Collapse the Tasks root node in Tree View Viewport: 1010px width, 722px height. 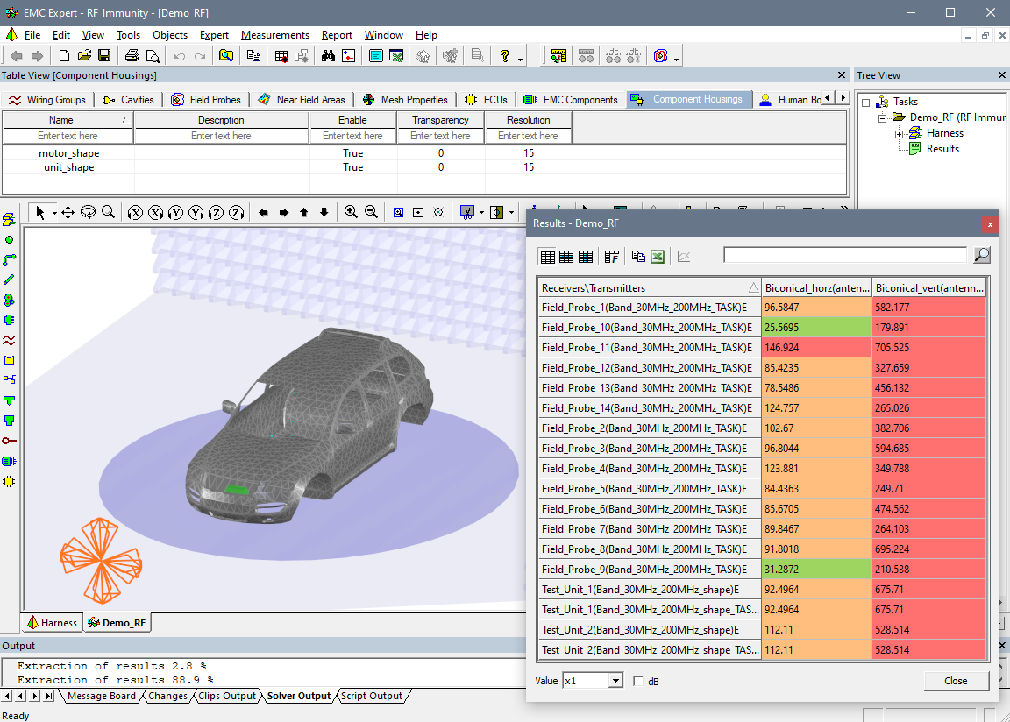tap(866, 102)
